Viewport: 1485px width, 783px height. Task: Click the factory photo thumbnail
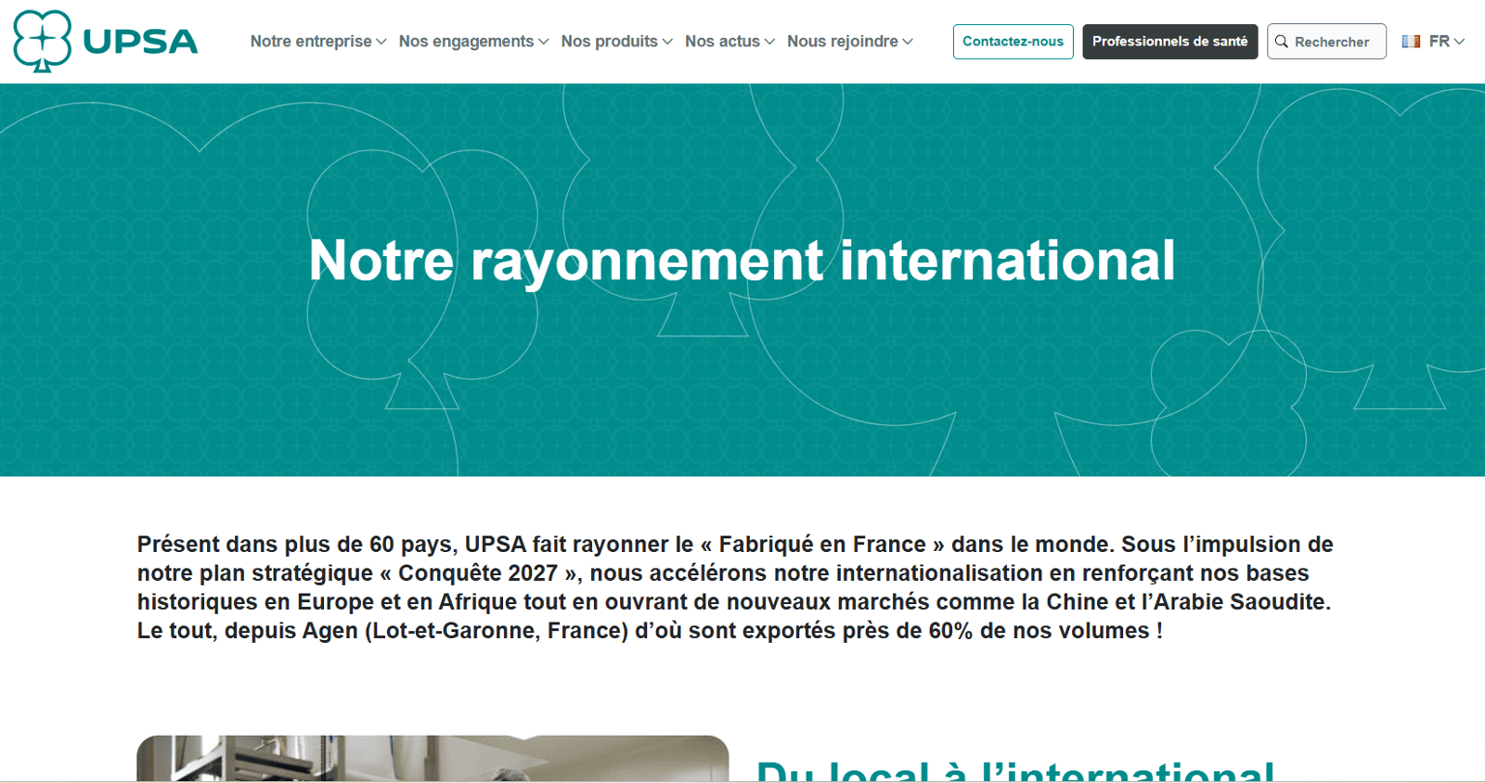(x=433, y=759)
